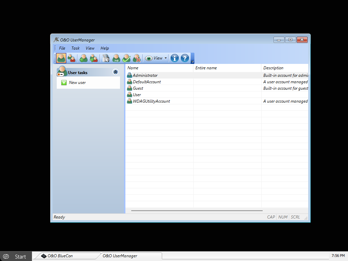Expand the toolbar options overflow arrow
This screenshot has width=348, height=261.
[193, 62]
